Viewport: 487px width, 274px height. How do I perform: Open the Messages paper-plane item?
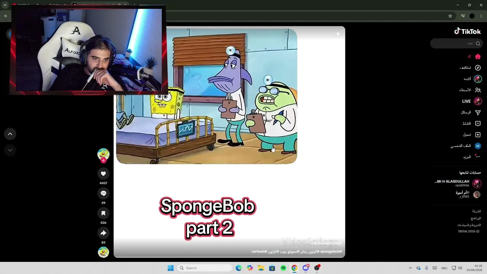471,113
